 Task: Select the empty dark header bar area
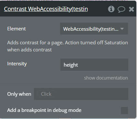pos(98,9)
